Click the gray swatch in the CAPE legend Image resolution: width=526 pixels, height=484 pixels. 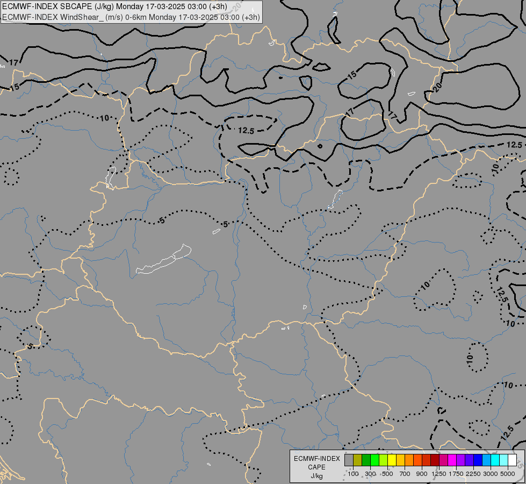[349, 460]
